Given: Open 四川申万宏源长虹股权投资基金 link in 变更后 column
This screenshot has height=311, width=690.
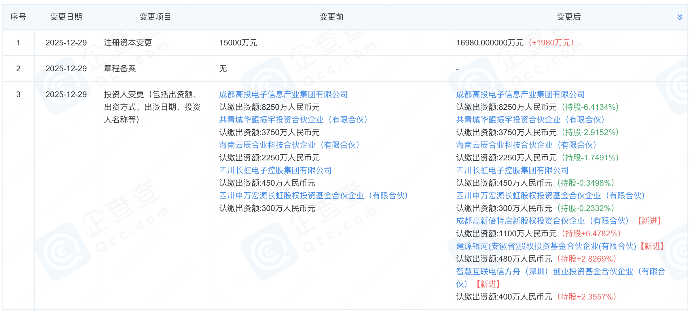Looking at the screenshot, I should pos(550,195).
